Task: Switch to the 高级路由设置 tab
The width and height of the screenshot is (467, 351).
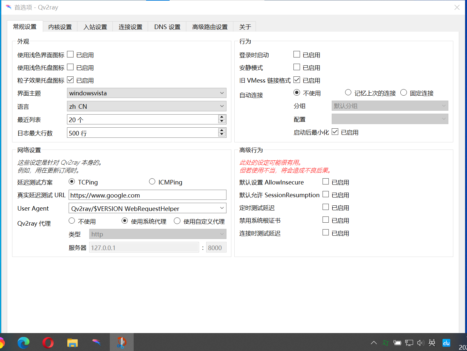Action: [209, 27]
